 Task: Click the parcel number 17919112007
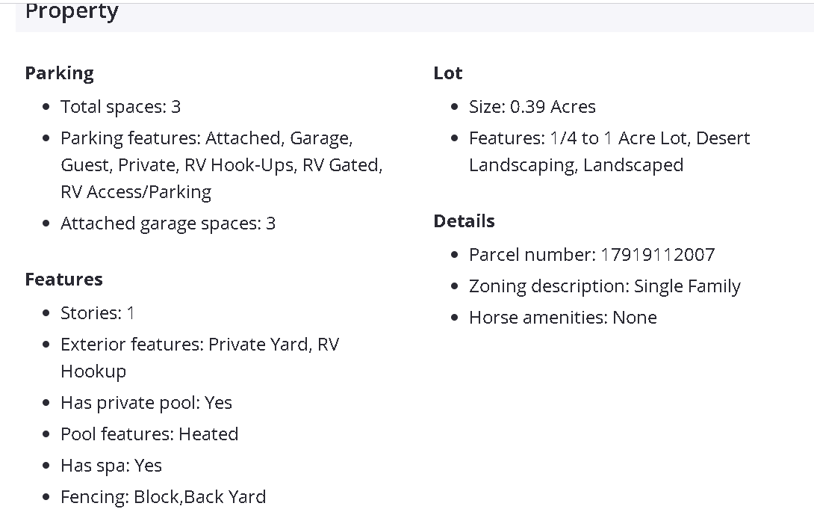657,255
